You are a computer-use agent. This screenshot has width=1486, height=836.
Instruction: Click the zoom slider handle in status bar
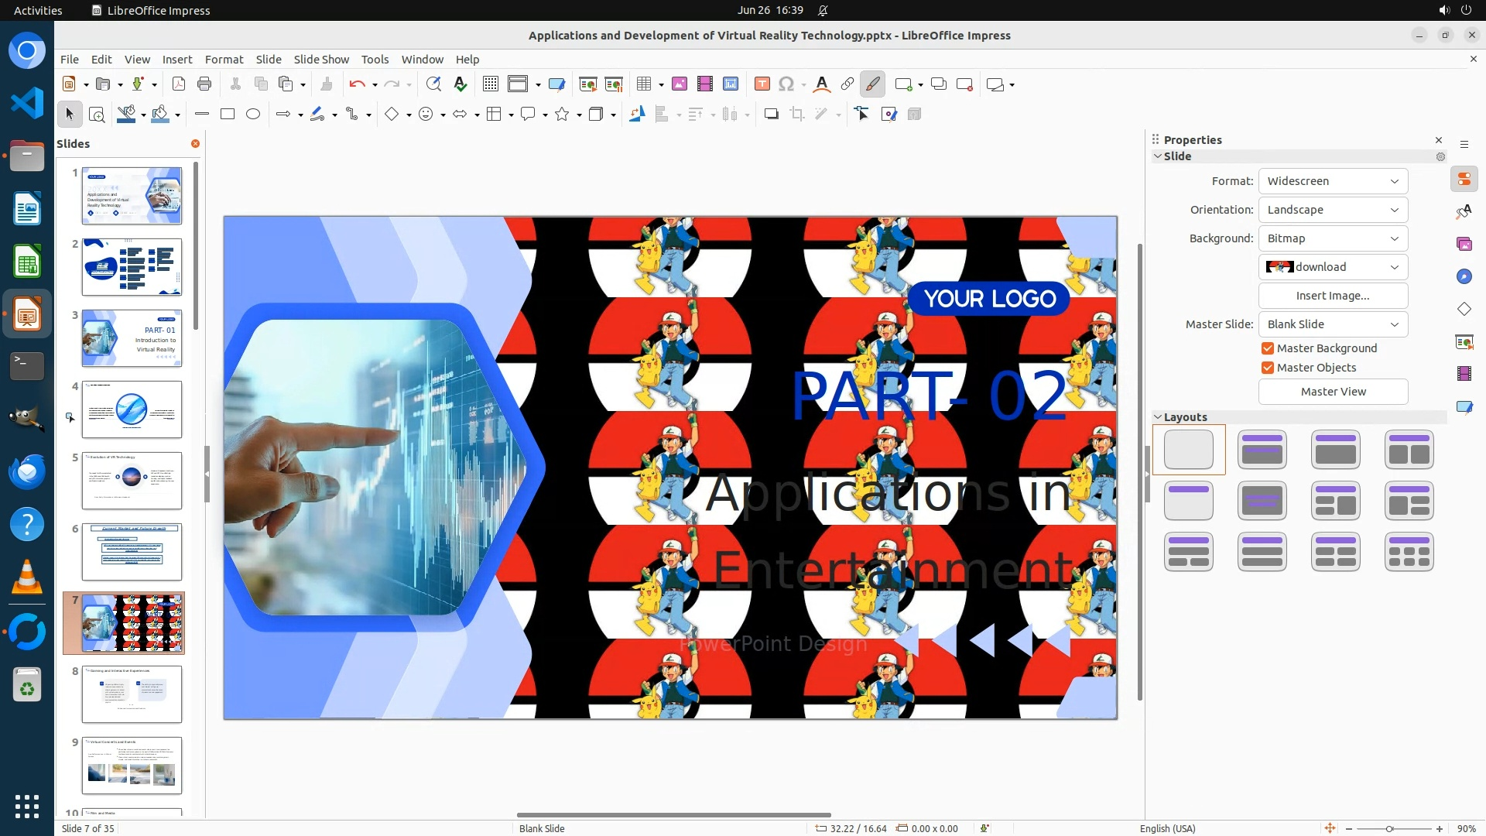coord(1389,828)
